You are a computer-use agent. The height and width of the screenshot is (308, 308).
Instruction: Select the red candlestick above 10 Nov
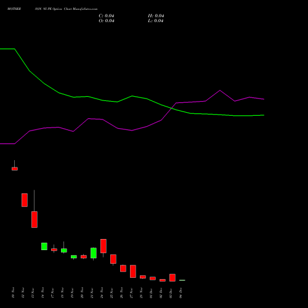[15, 169]
